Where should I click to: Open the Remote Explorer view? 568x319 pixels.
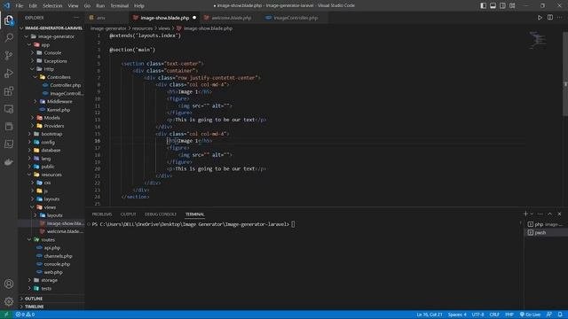tap(9, 109)
